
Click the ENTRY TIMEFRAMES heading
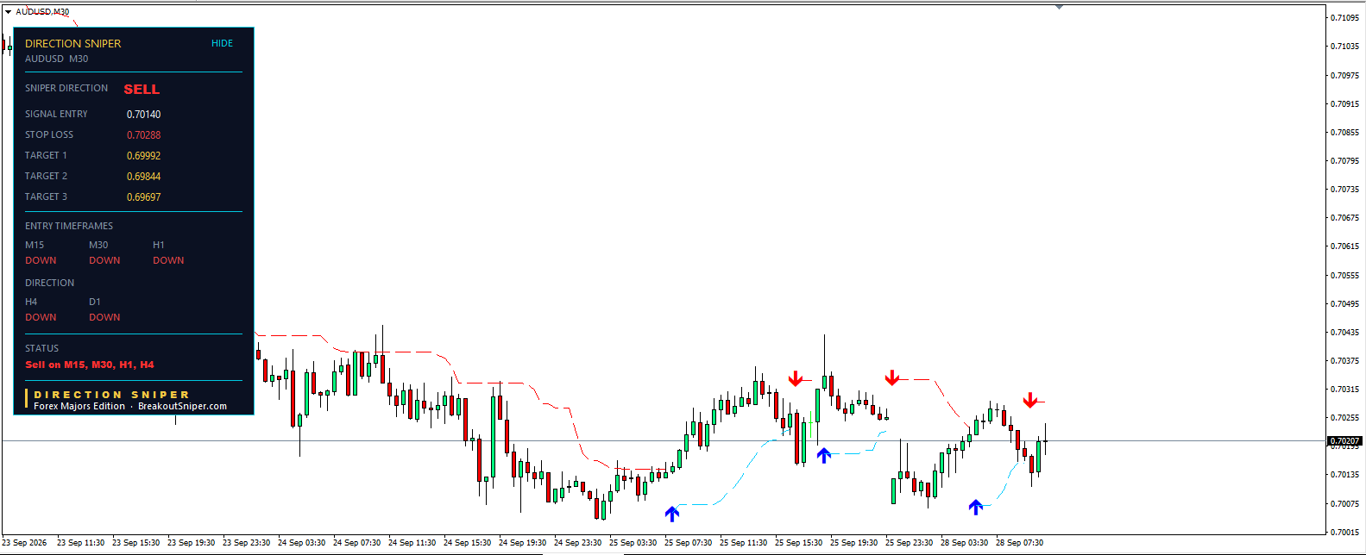(69, 226)
